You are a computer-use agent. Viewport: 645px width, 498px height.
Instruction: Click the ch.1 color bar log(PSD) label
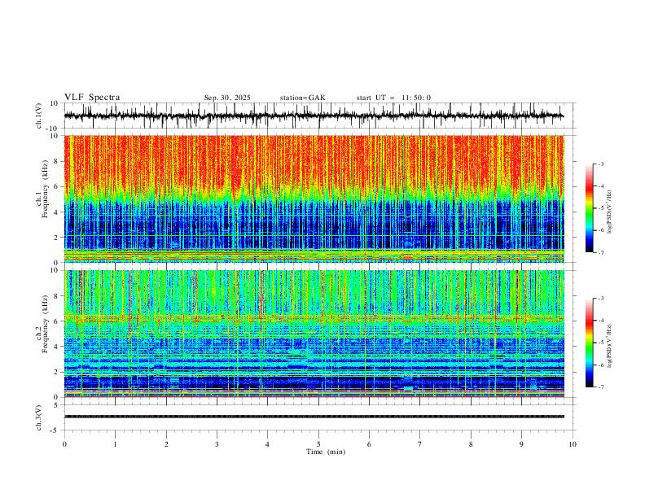click(609, 212)
